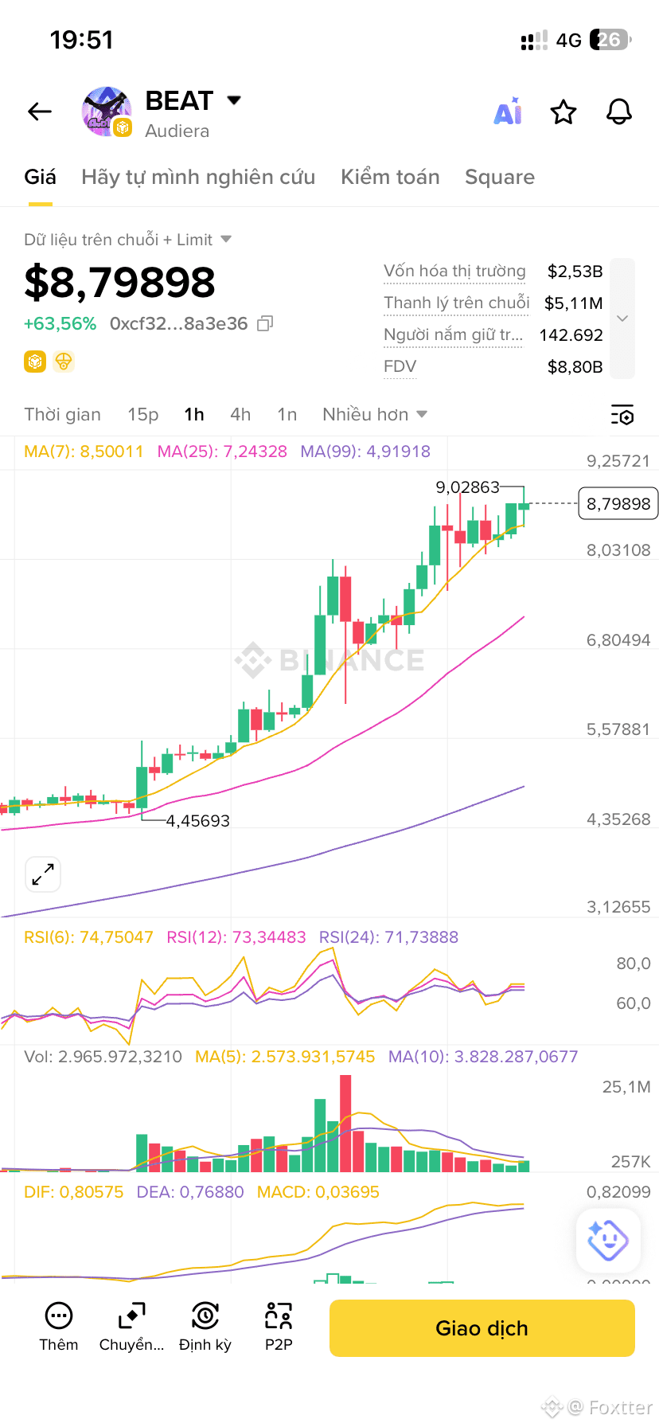Expand chart to fullscreen
Image resolution: width=659 pixels, height=1427 pixels.
pyautogui.click(x=43, y=874)
